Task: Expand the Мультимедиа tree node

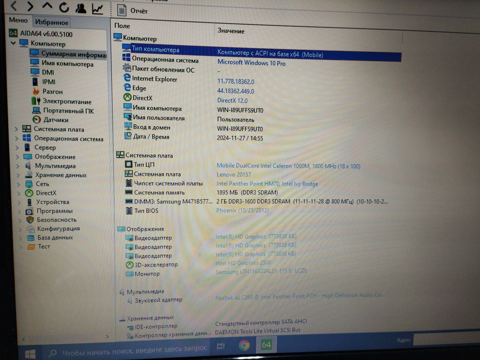Action: click(18, 166)
